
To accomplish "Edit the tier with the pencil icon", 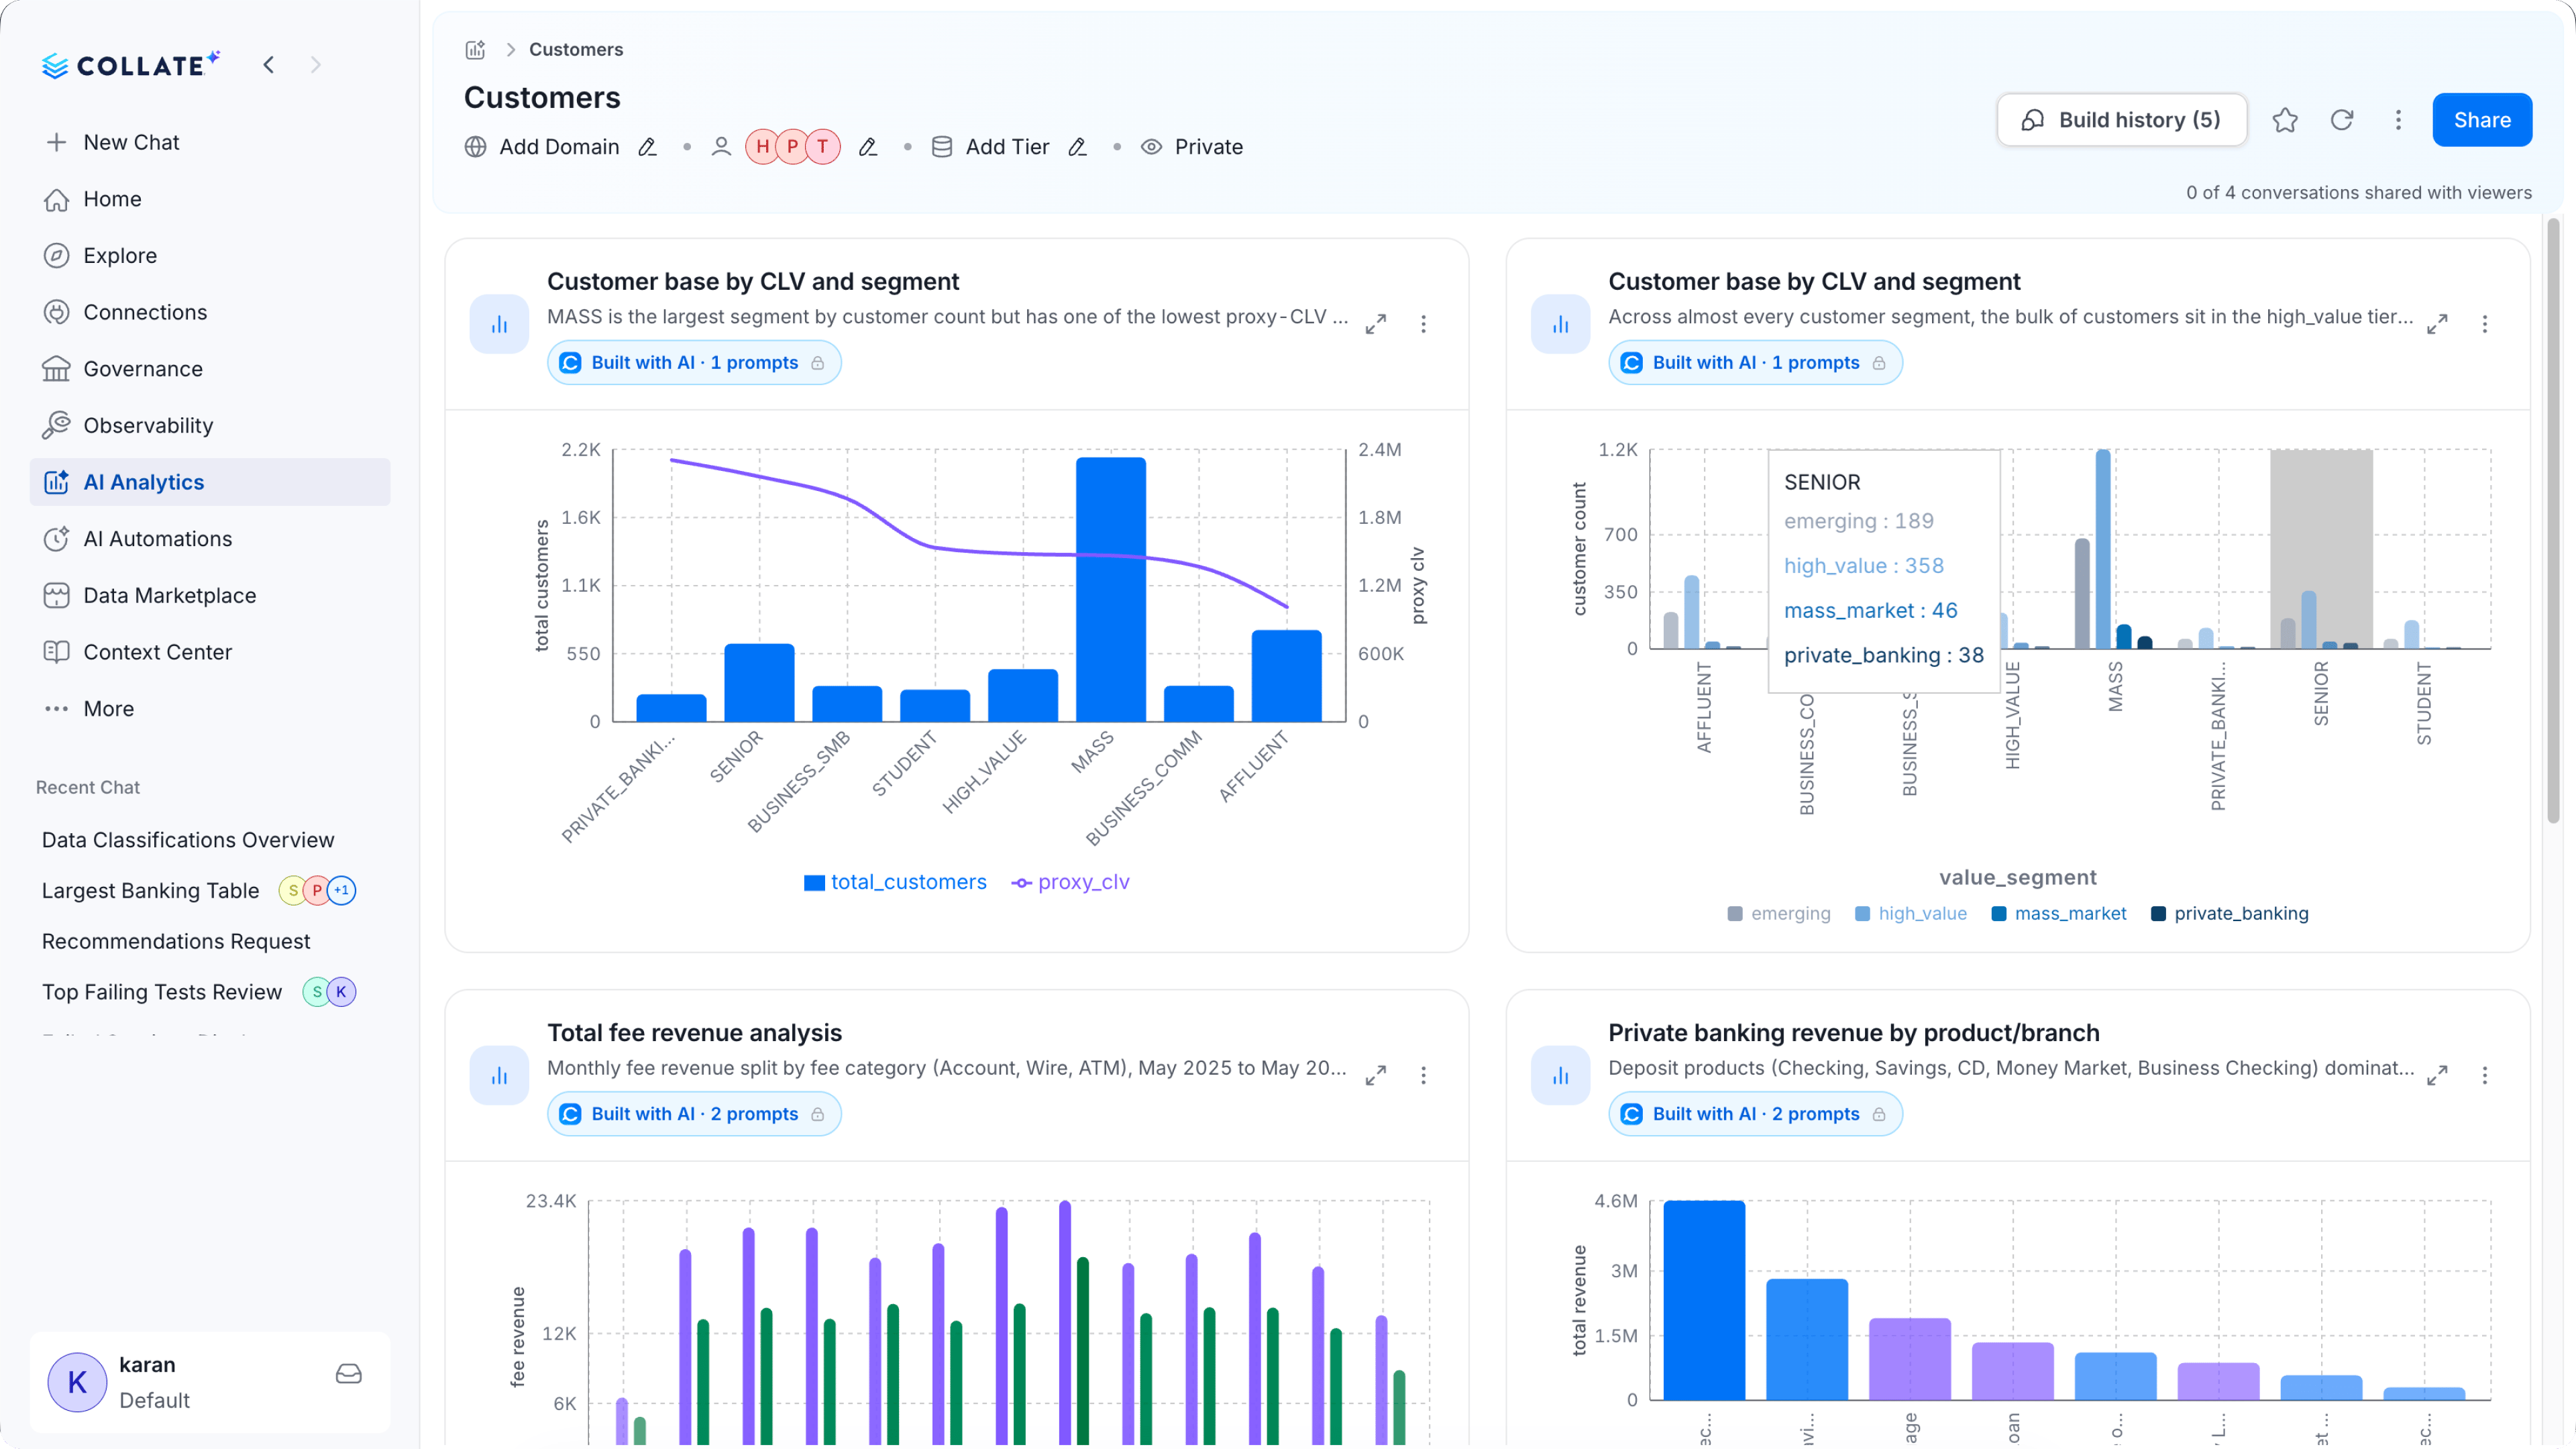I will (x=1077, y=147).
